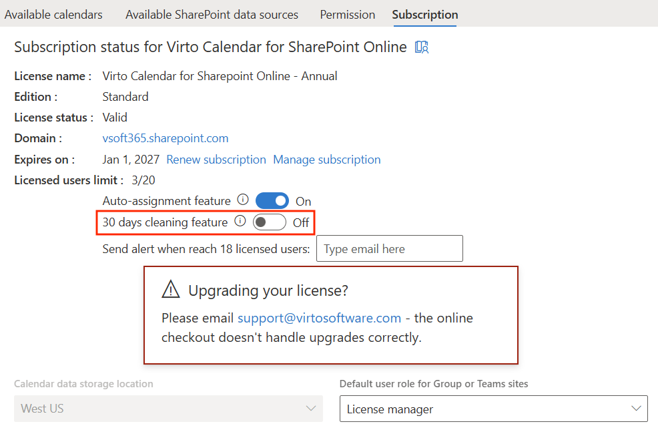
Task: Click the 'Upgrading your license?' notice title
Action: point(268,290)
